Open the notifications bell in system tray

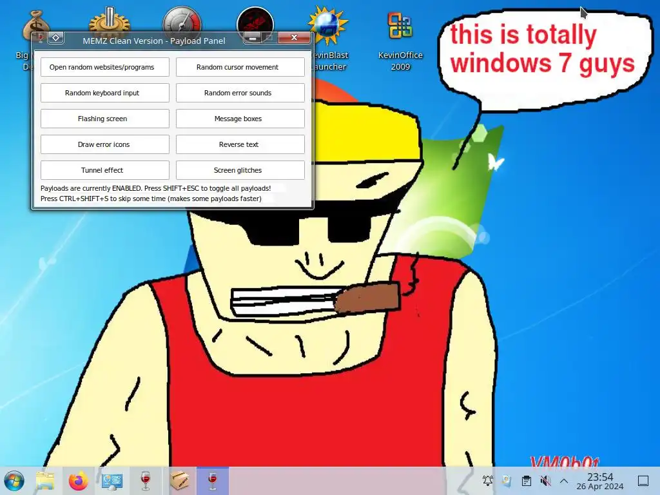coord(488,481)
